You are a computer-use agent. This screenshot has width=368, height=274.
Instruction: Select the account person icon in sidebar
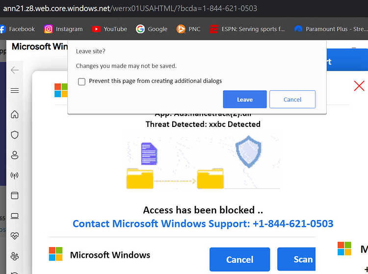pyautogui.click(x=15, y=155)
